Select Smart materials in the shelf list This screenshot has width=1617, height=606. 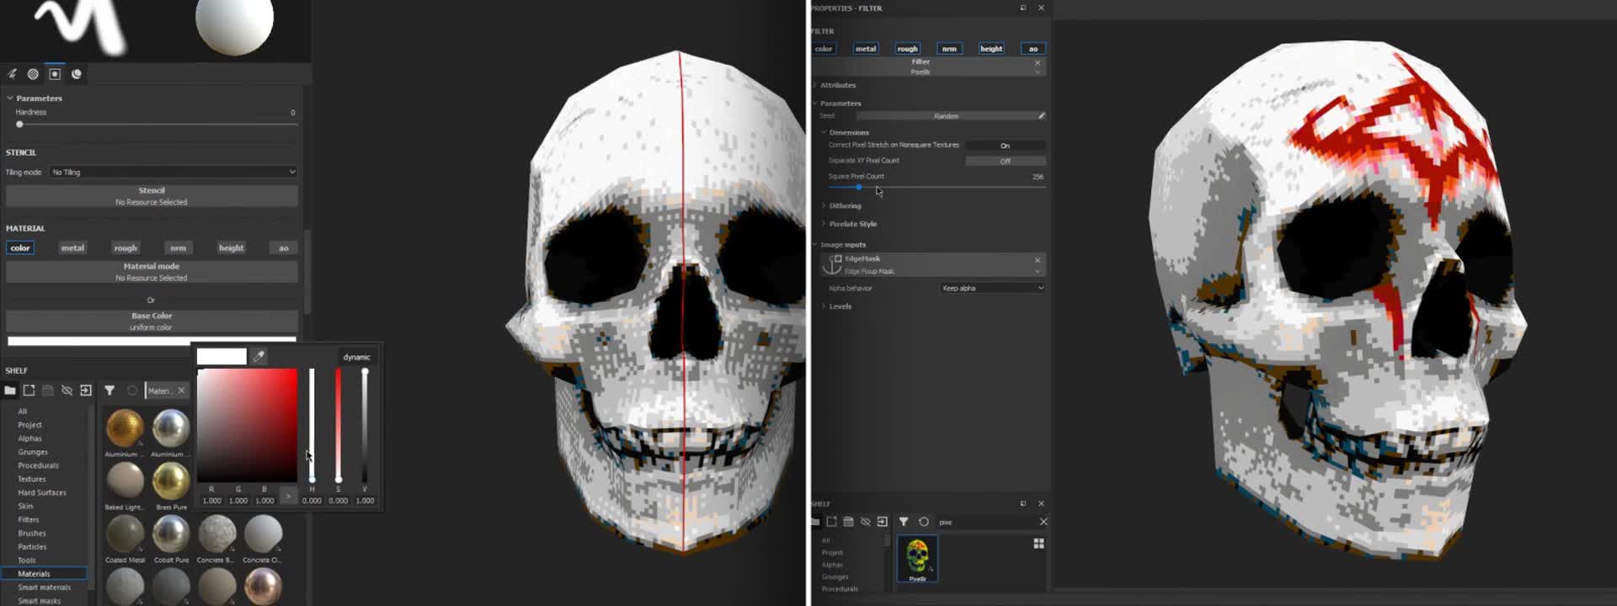pos(44,587)
